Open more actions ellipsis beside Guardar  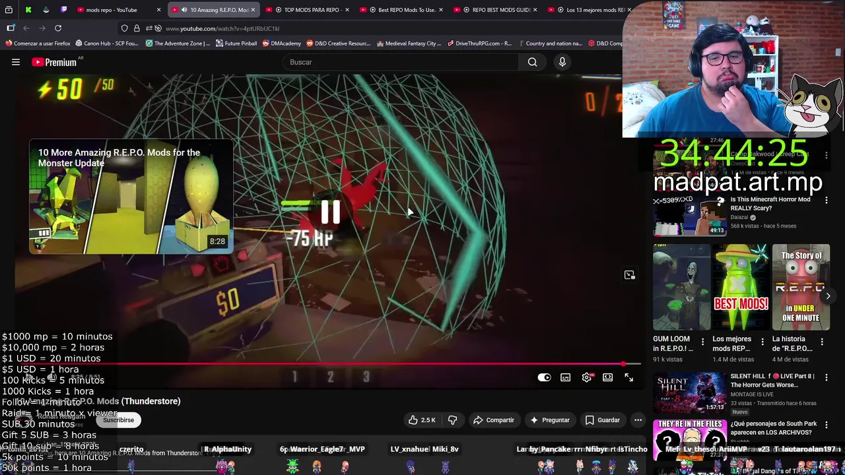point(638,420)
